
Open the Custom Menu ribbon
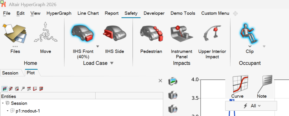coord(215,13)
